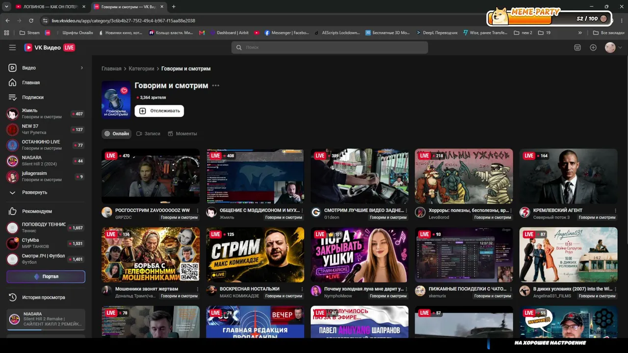
Task: Open options menu for СМОТРИМ ЛУЧШИЕ ВИДЕО stream
Action: pyautogui.click(x=407, y=210)
